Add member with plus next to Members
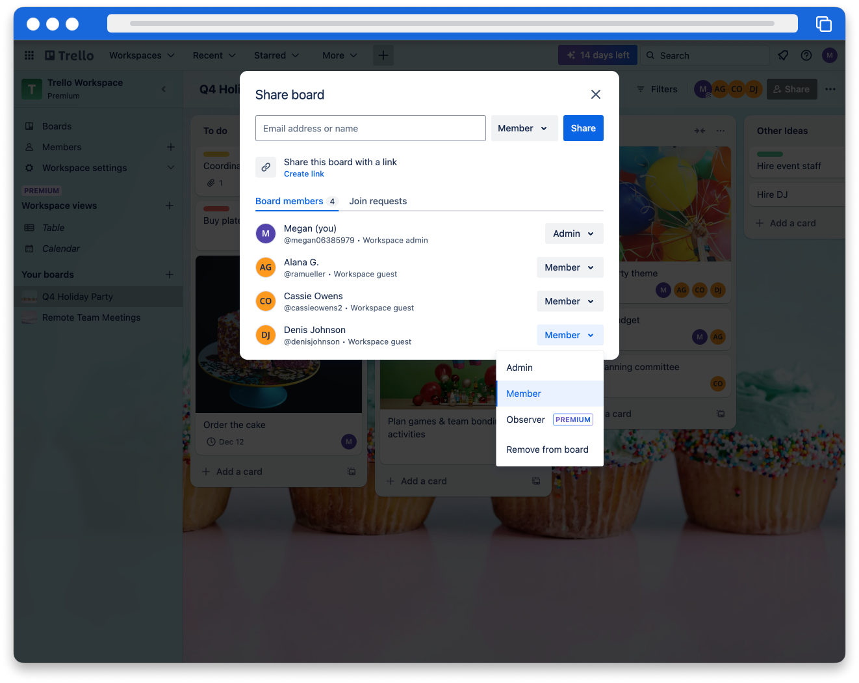Image resolution: width=859 pixels, height=683 pixels. (x=171, y=147)
